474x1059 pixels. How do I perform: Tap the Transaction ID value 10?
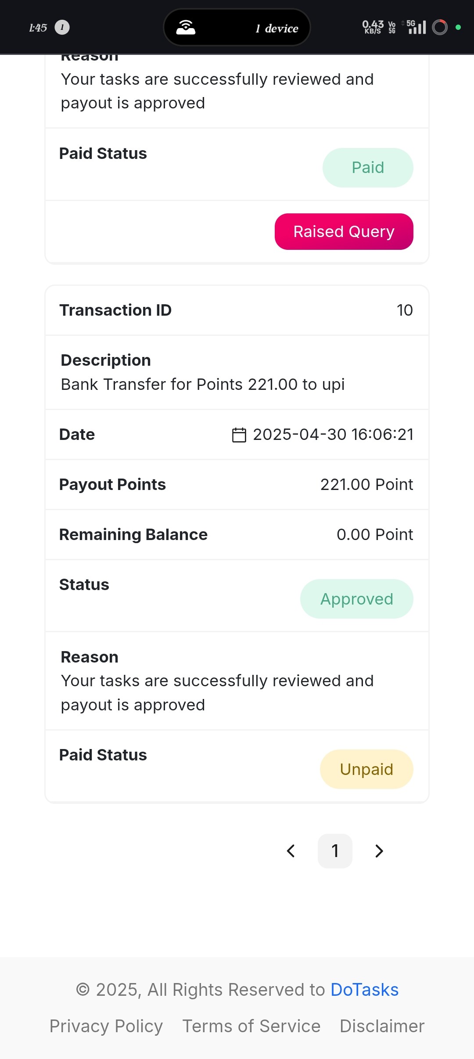pyautogui.click(x=405, y=310)
